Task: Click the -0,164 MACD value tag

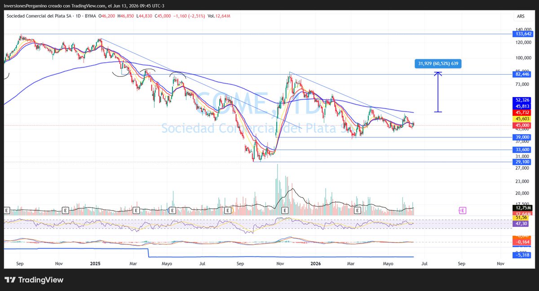Action: [x=522, y=242]
